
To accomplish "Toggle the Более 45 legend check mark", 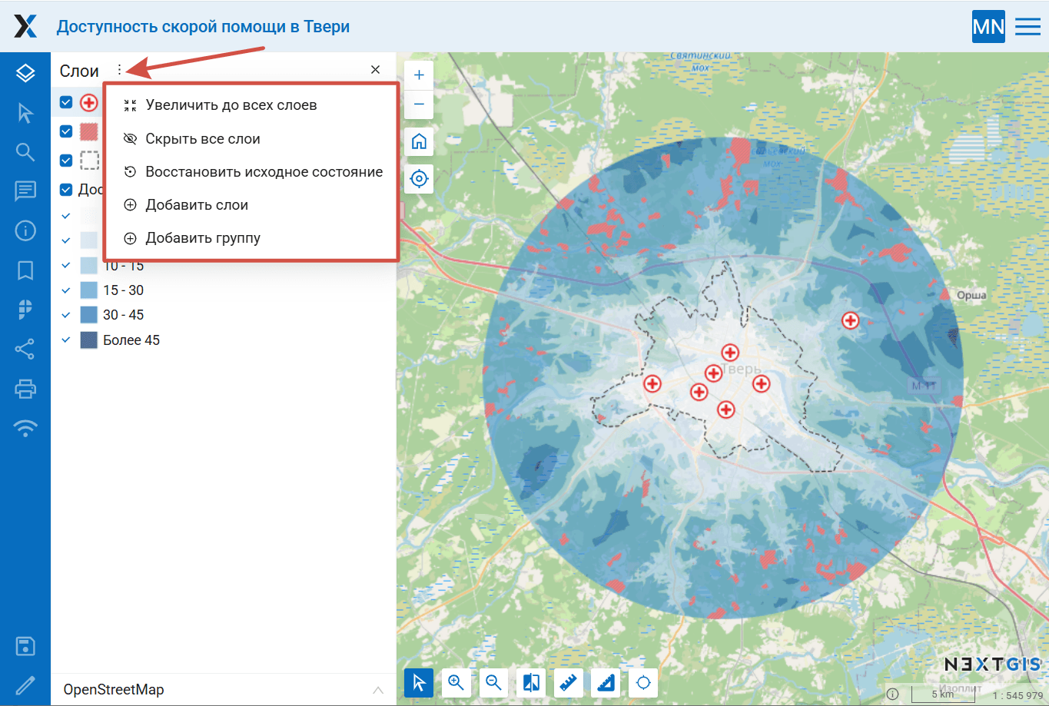I will coord(66,340).
